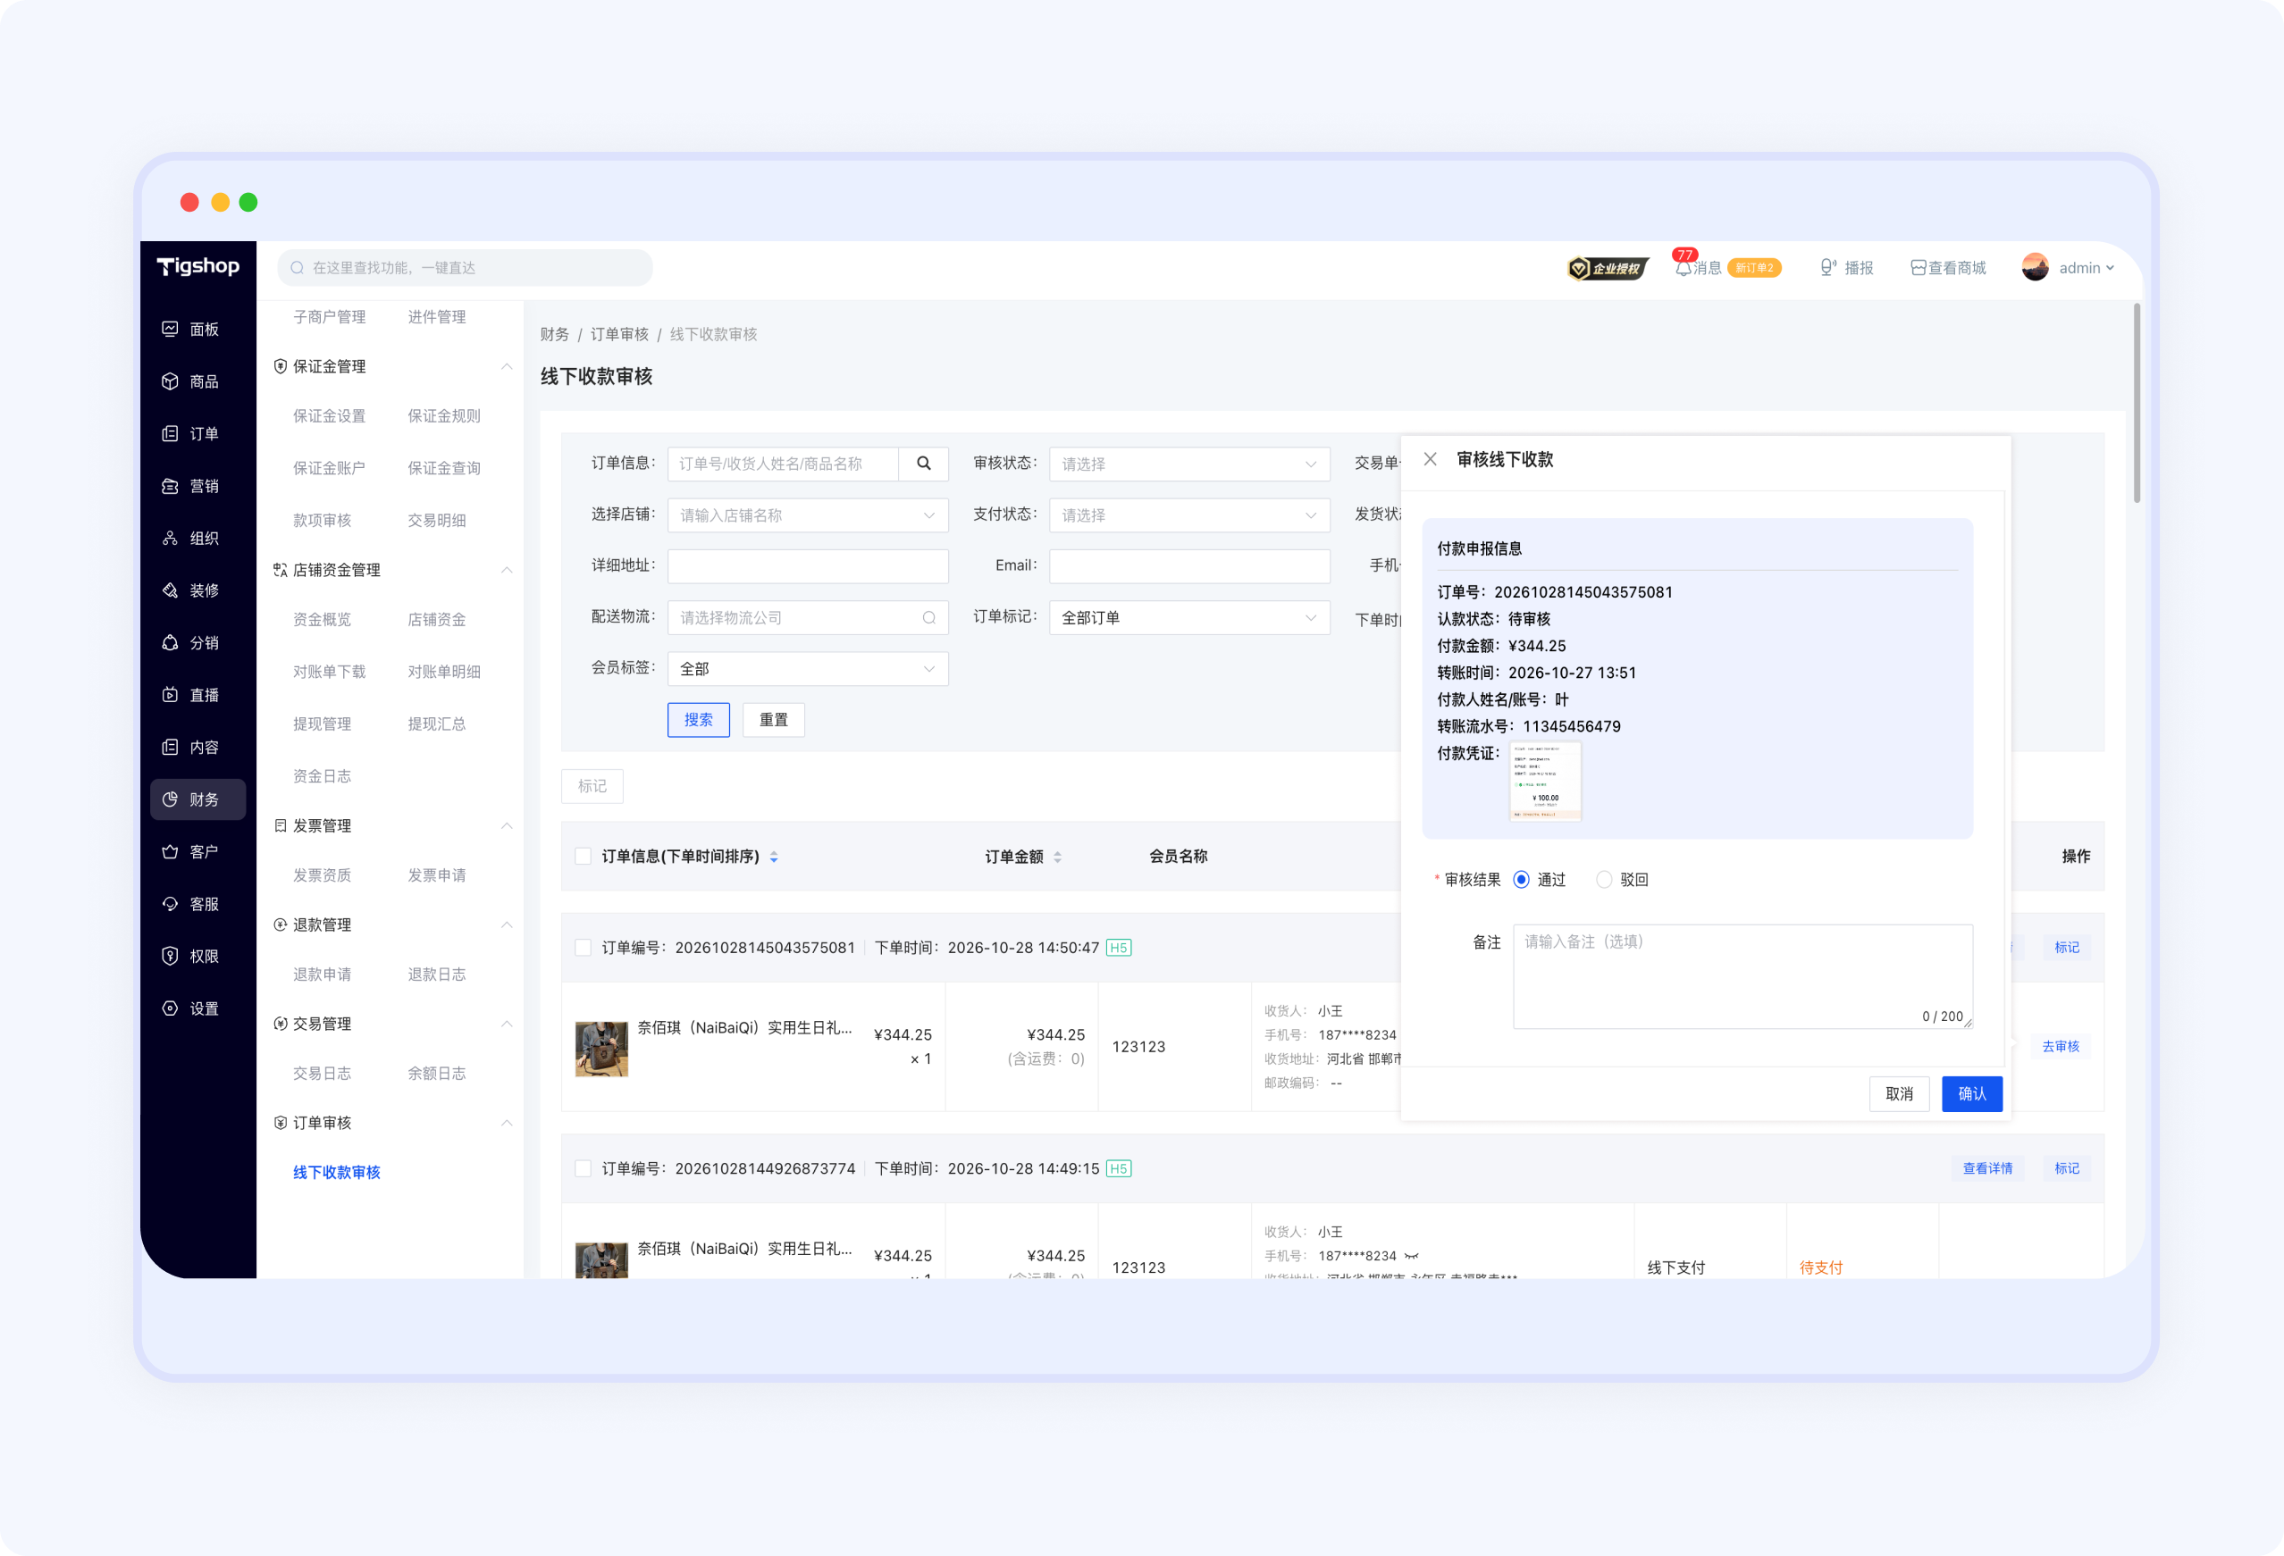Open the 权限 shield sidebar icon

[170, 956]
